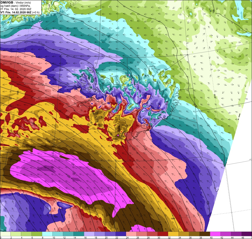Click the contour label 100
This screenshot has width=252, height=239.
[x=69, y=176]
